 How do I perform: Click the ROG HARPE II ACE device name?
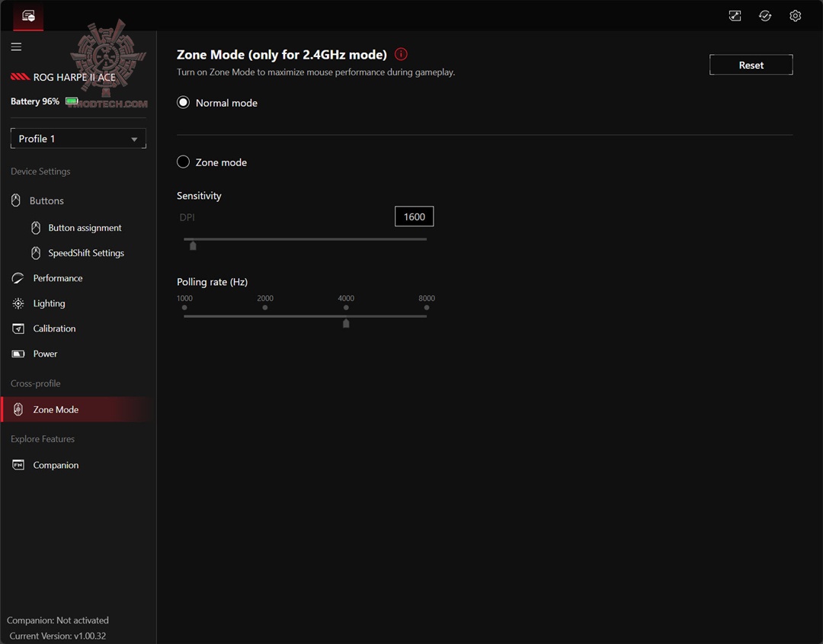point(75,77)
